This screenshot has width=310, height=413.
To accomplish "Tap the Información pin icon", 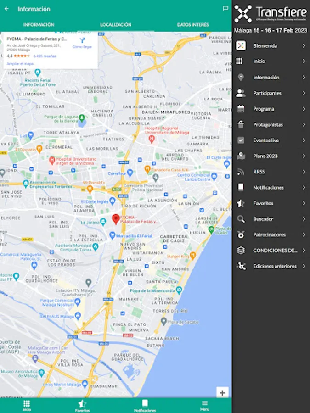I will point(241,78).
